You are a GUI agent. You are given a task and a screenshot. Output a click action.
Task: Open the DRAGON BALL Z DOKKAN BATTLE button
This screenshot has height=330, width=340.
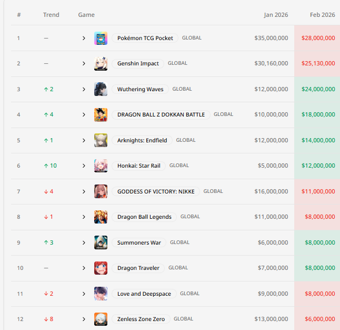(x=161, y=114)
